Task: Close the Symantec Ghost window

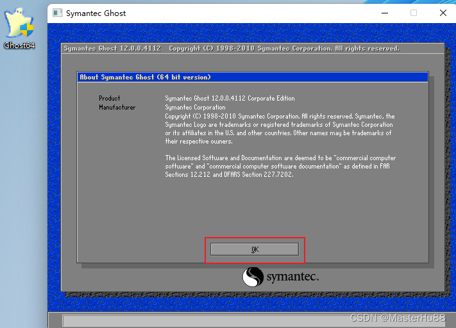Action: 443,13
